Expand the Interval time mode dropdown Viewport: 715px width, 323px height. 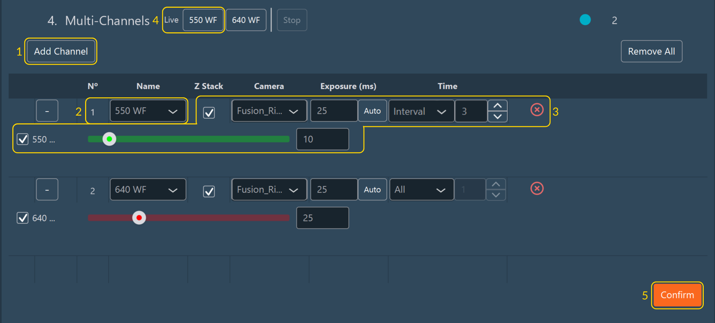[x=421, y=111]
